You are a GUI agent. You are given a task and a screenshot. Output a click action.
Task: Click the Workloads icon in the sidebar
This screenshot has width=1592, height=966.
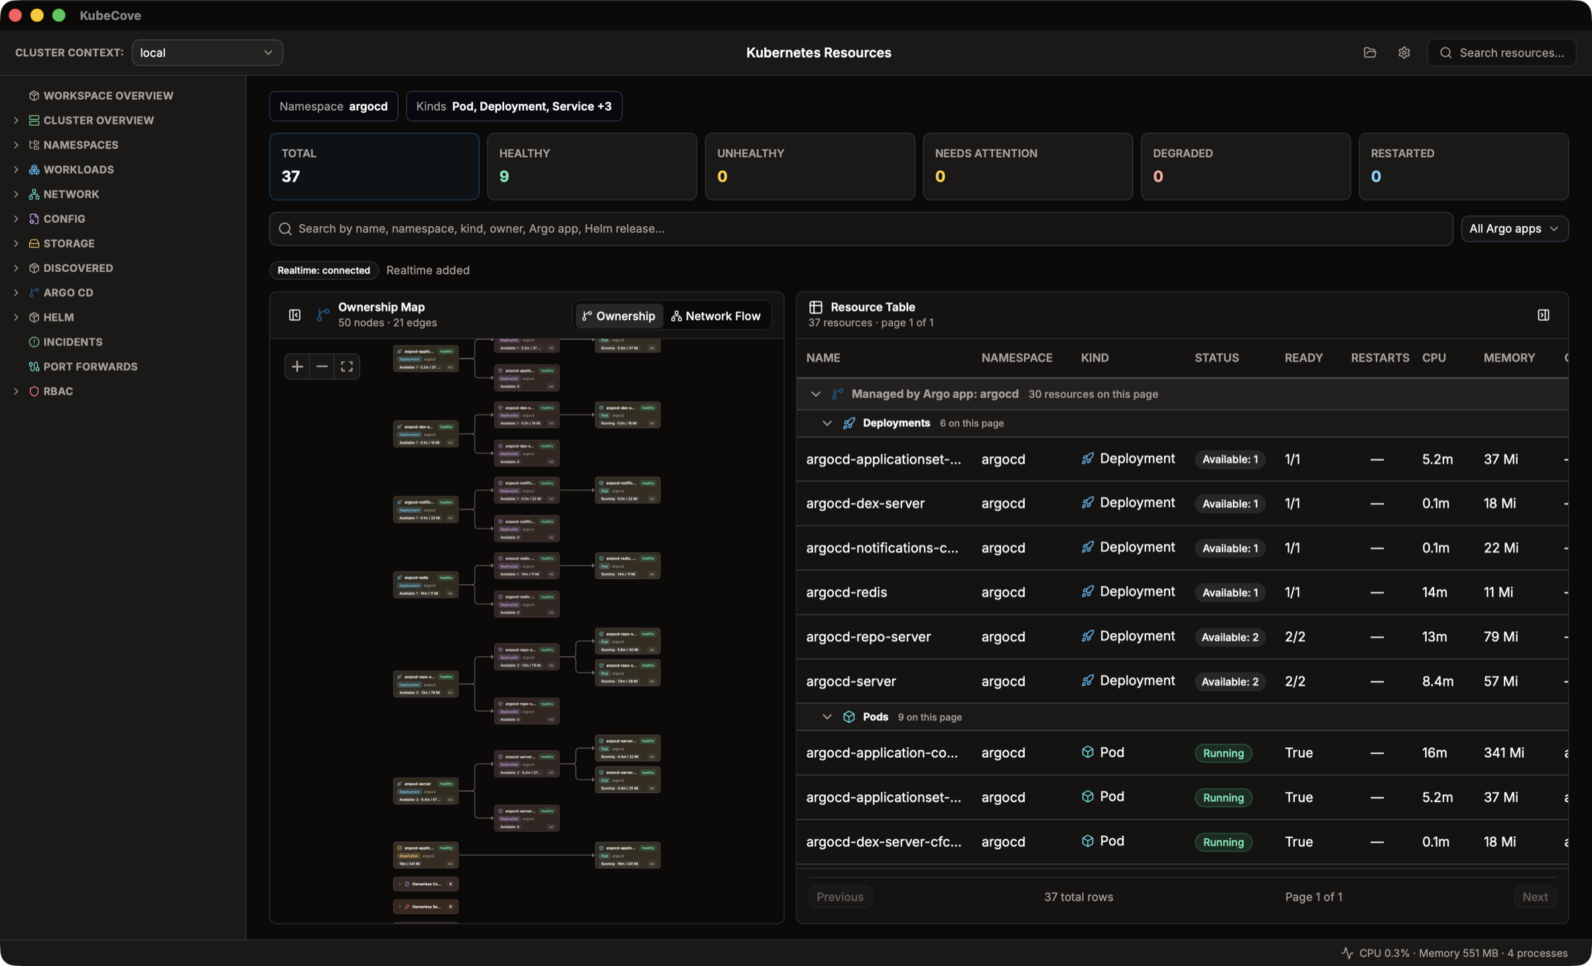point(34,169)
